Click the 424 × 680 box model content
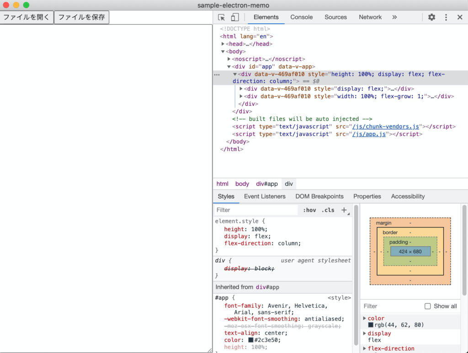 (x=410, y=251)
